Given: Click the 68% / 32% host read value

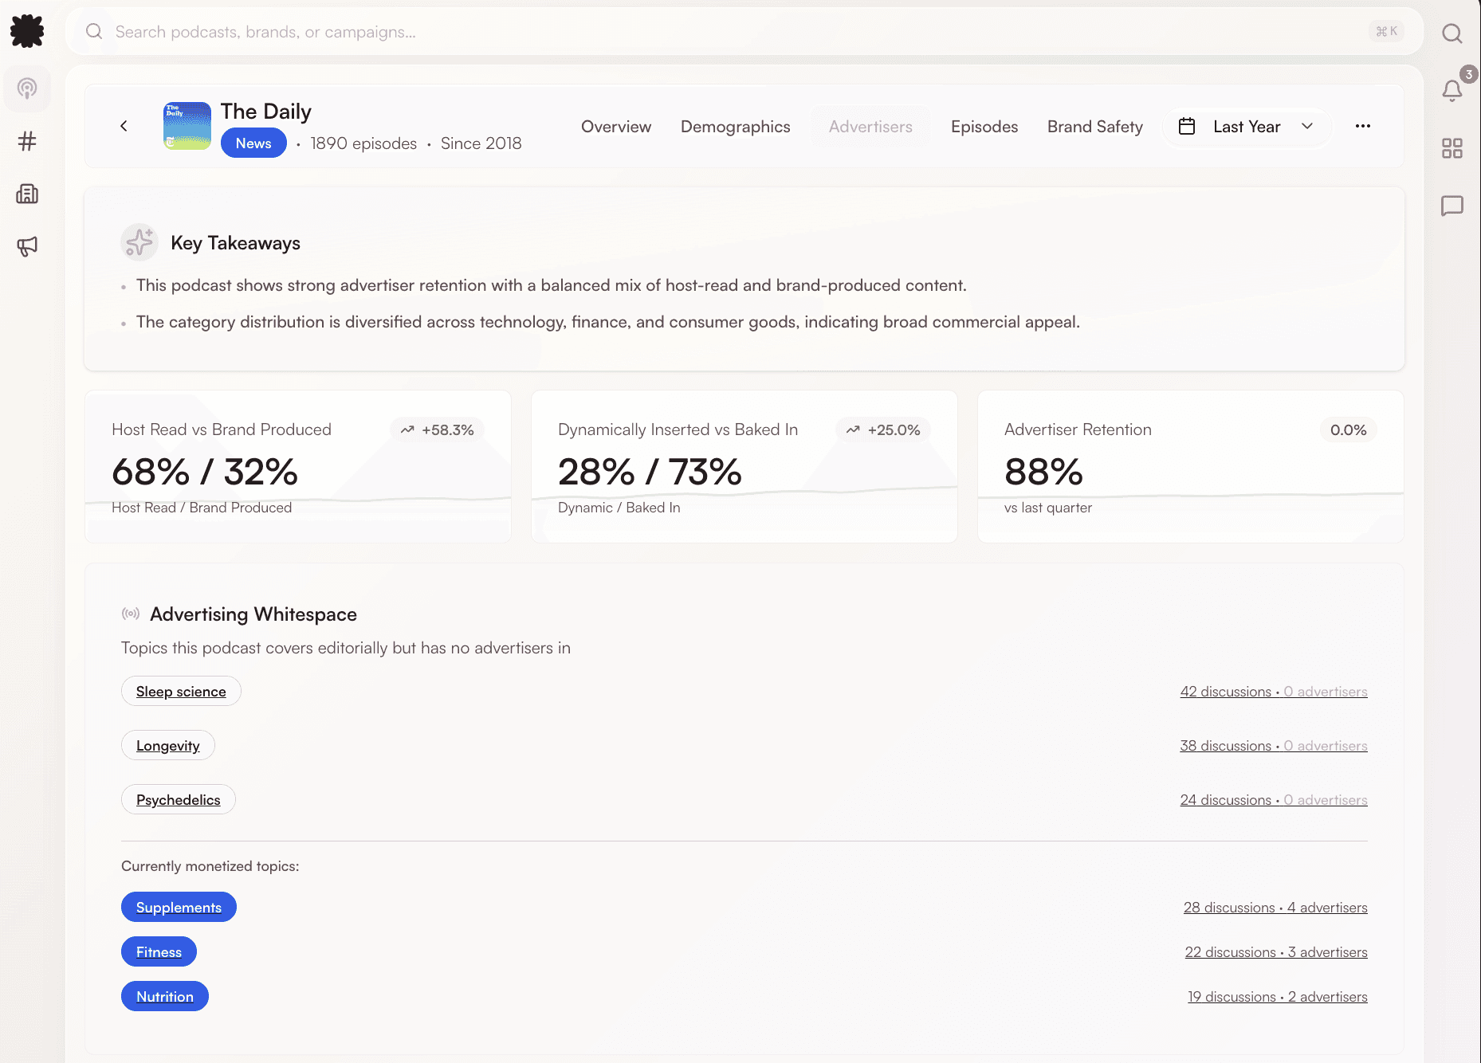Looking at the screenshot, I should point(205,472).
